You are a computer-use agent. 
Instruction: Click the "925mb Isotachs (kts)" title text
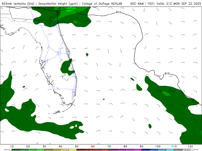pyautogui.click(x=18, y=4)
